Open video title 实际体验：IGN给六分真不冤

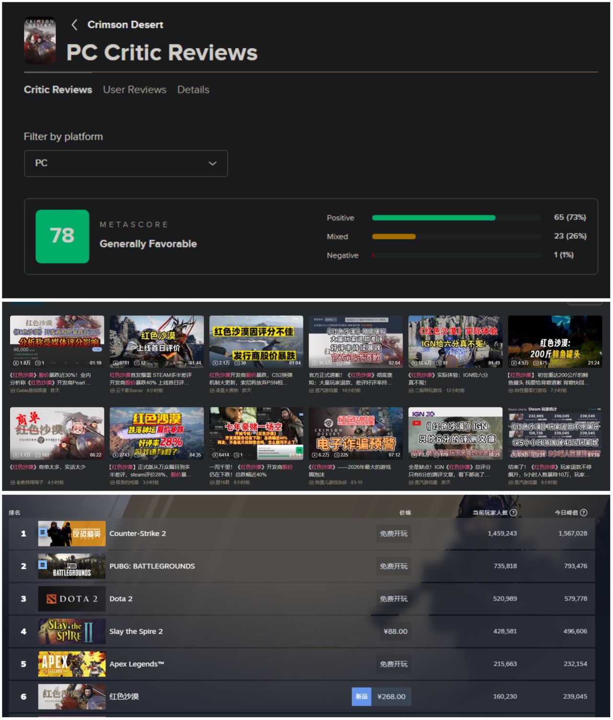pos(448,379)
